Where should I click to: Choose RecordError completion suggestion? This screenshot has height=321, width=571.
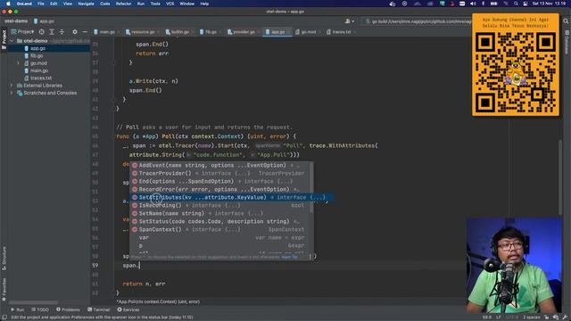click(x=220, y=189)
